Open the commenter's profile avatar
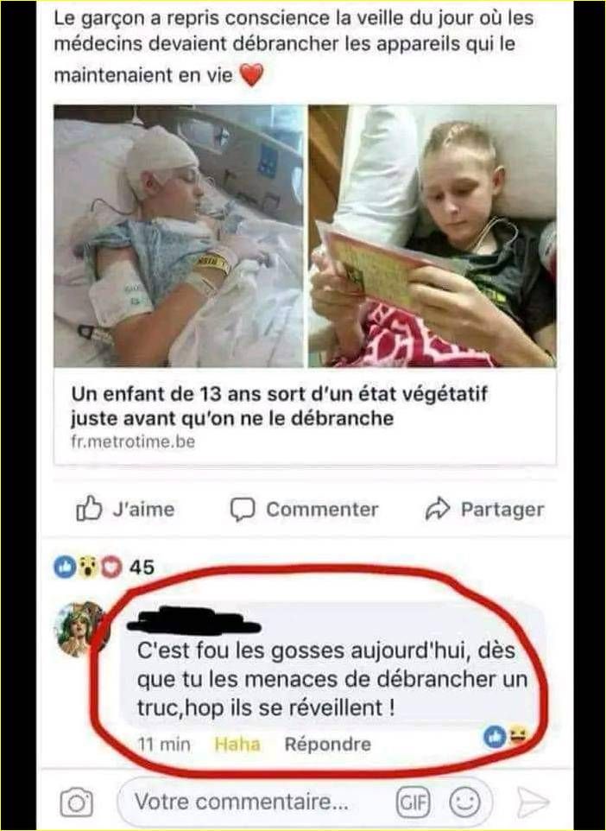This screenshot has width=606, height=831. click(x=81, y=629)
